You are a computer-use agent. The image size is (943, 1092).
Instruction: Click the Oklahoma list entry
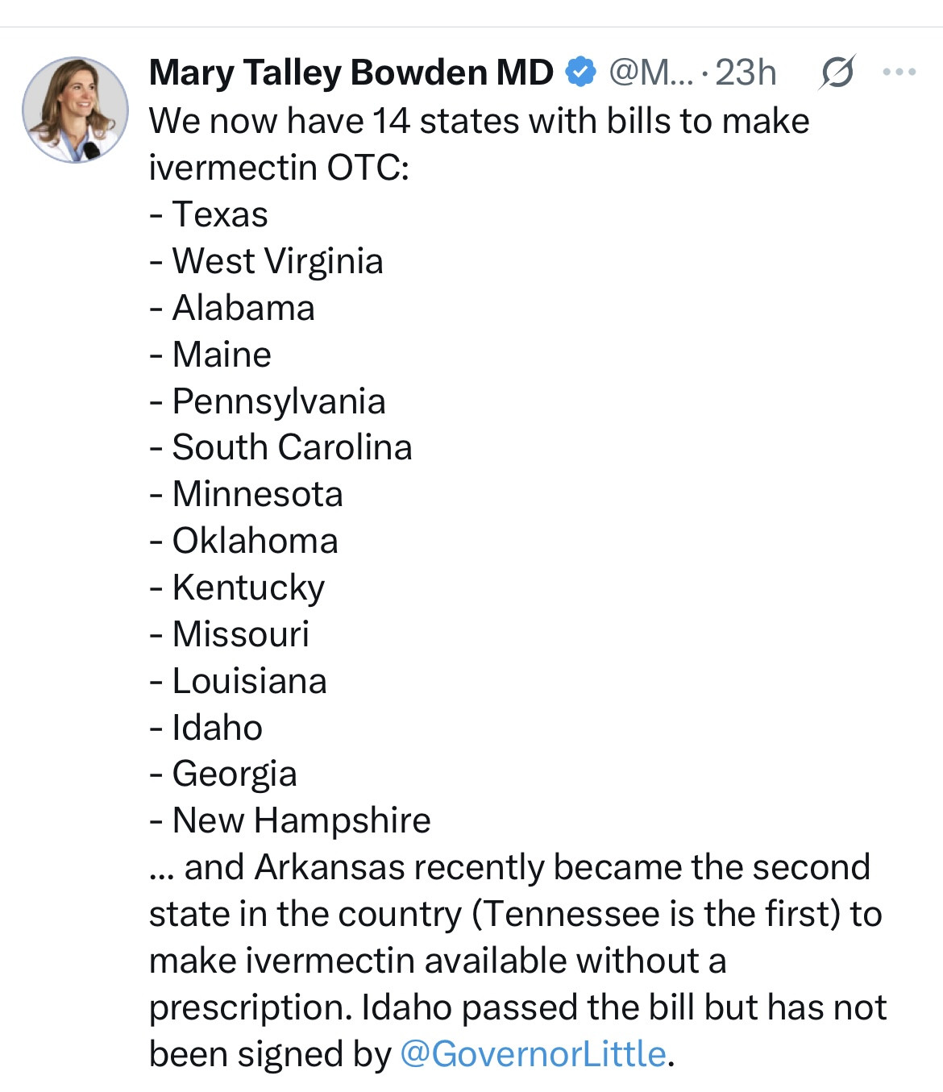click(x=255, y=541)
